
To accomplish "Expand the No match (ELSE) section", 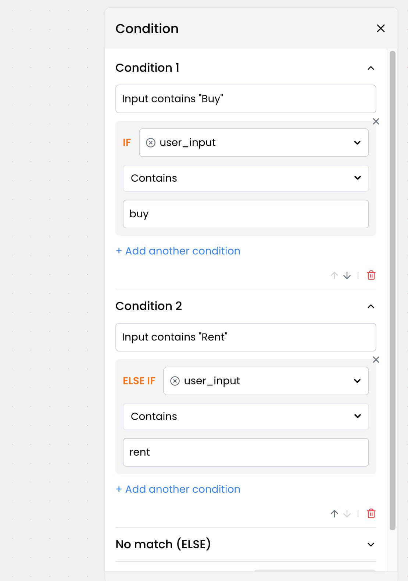I will click(x=371, y=545).
